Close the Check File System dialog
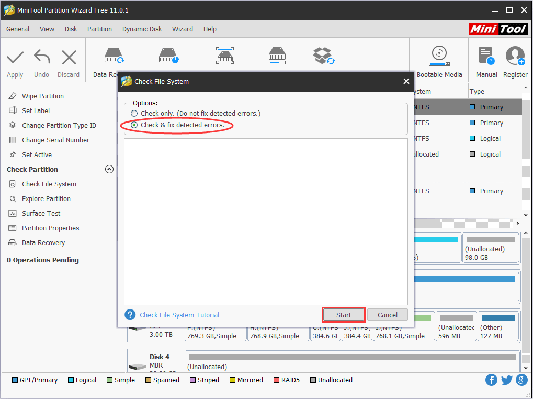 pyautogui.click(x=406, y=81)
